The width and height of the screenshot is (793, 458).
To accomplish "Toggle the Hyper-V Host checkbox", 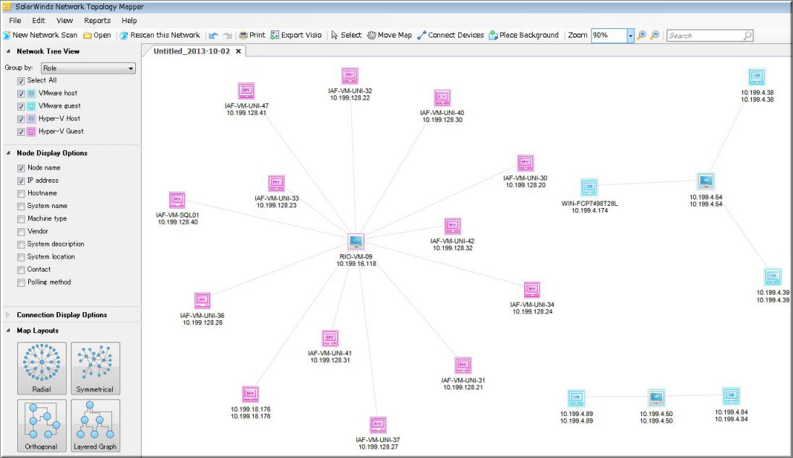I will [21, 118].
